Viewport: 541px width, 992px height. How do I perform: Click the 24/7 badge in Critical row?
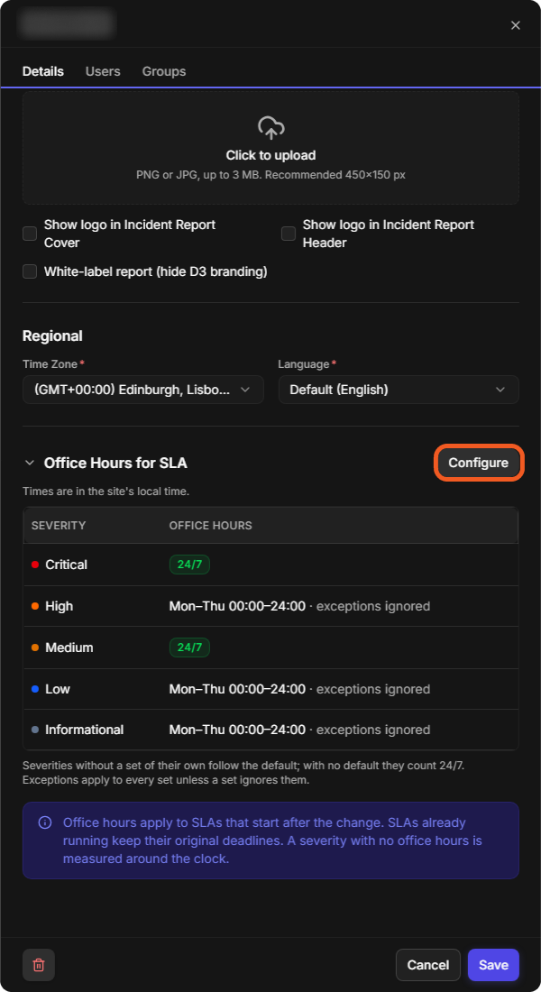click(189, 565)
